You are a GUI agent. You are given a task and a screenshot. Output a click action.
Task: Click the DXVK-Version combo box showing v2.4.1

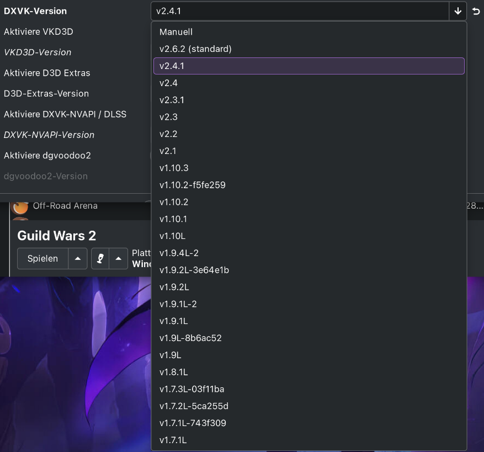pyautogui.click(x=300, y=11)
